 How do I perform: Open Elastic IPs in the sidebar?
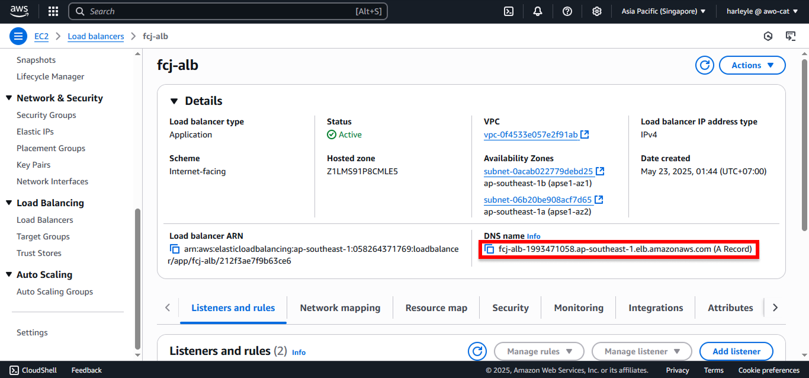click(35, 132)
